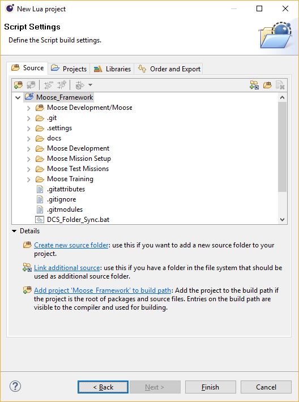Select the DCS_Folder_Sync.bat file
Screen dimensions: 299x402
coord(78,220)
